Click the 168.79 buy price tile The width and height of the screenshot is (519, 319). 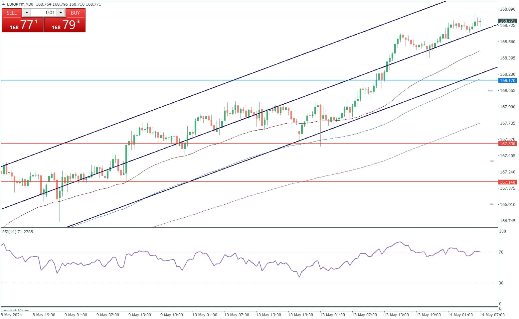[x=65, y=25]
